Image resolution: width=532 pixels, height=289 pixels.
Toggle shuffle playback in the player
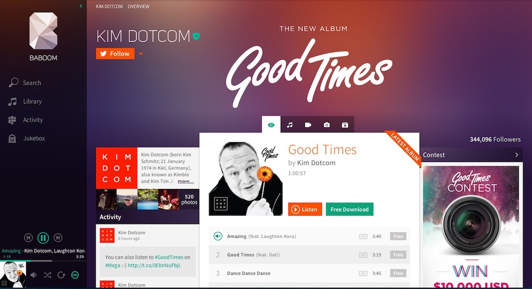(47, 275)
